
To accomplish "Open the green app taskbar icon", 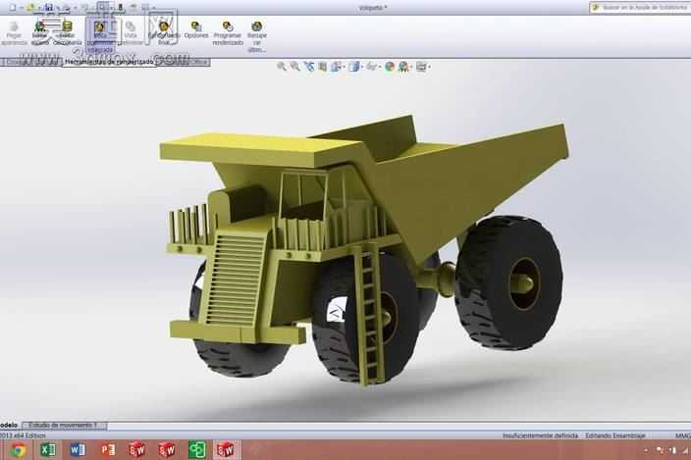I will click(196, 450).
